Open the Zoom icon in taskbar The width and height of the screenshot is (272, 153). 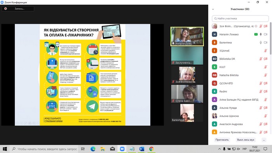(122, 149)
